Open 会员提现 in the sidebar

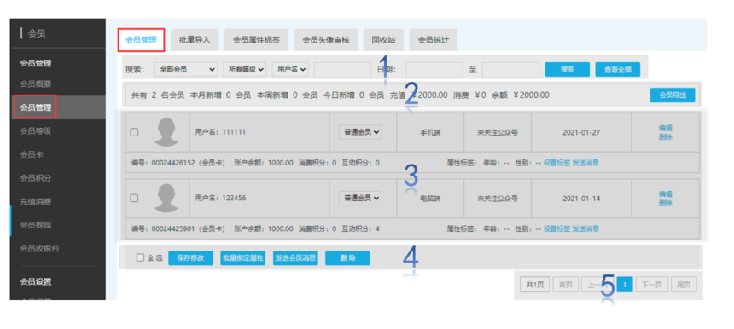[36, 225]
